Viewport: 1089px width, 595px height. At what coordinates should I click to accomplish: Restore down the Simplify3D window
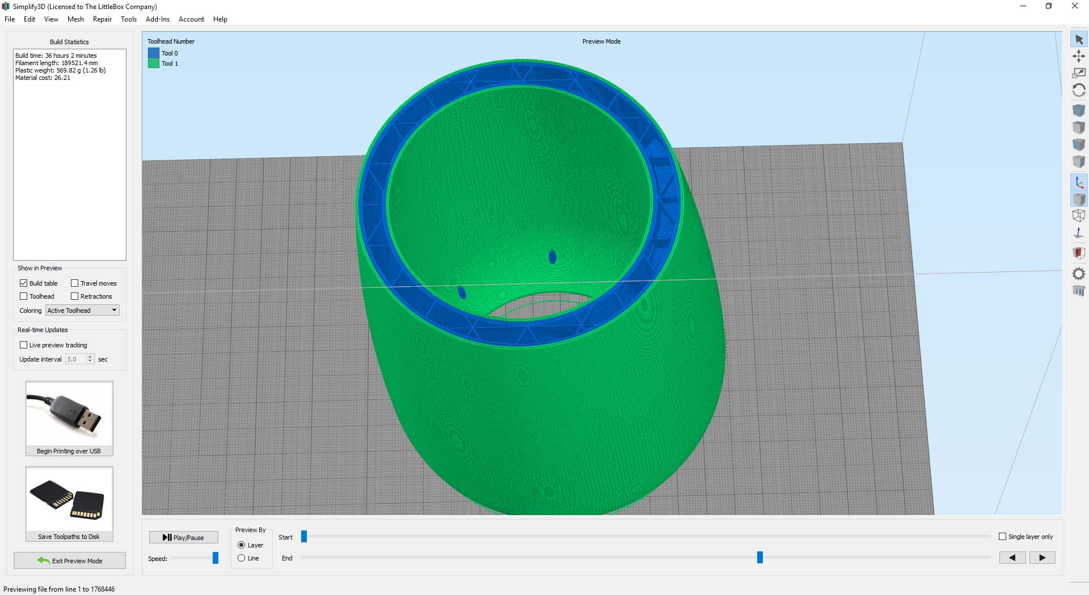pyautogui.click(x=1049, y=6)
